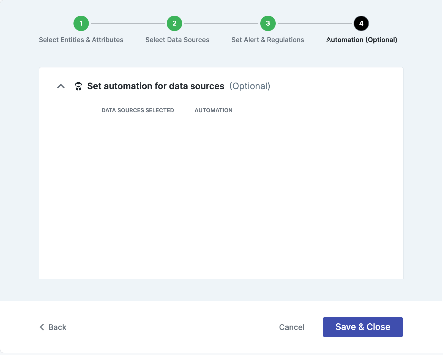Select step 4 circle
443x355 pixels.
pyautogui.click(x=361, y=23)
